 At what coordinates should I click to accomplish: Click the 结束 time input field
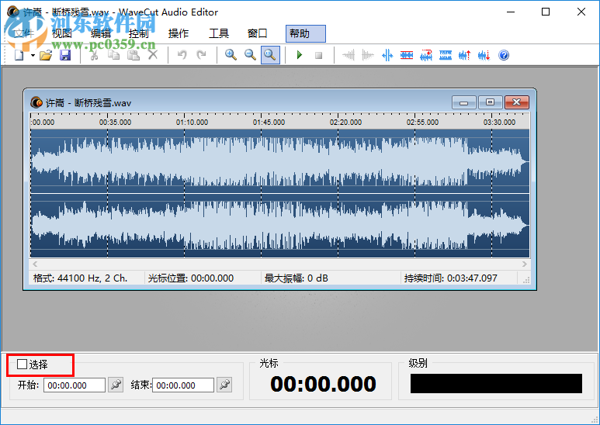pos(183,385)
